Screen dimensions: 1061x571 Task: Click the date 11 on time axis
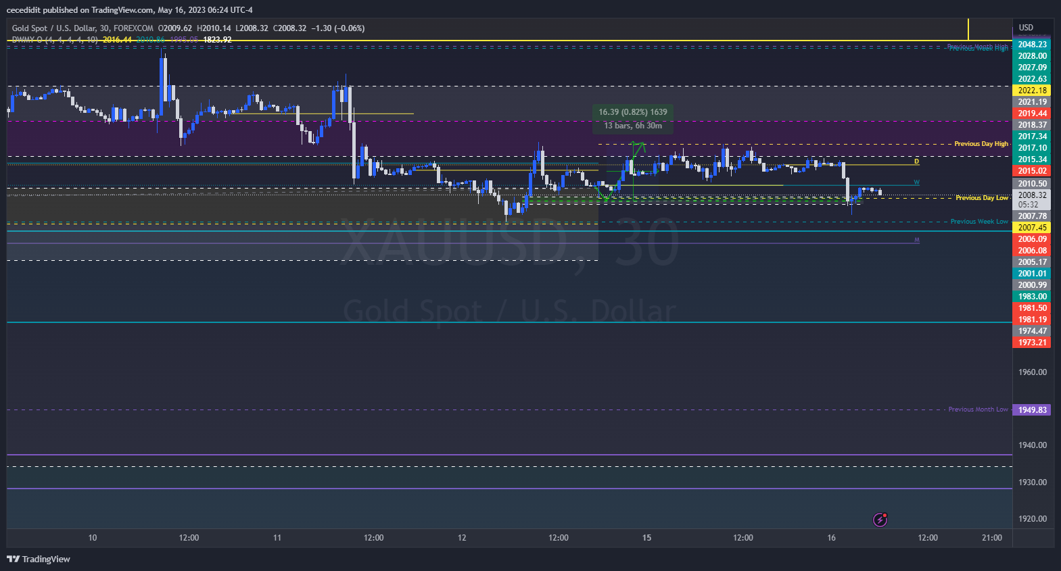tap(277, 538)
